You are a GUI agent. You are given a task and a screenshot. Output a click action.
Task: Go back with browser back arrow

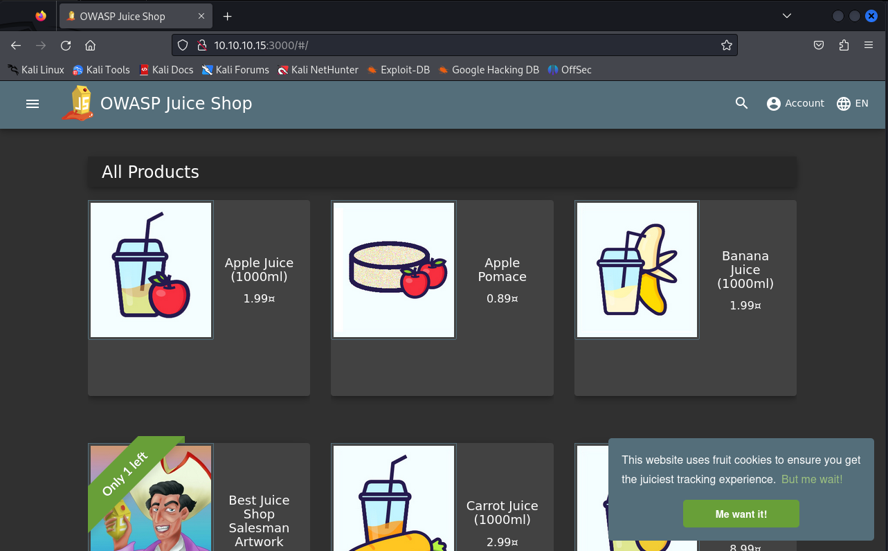(16, 45)
